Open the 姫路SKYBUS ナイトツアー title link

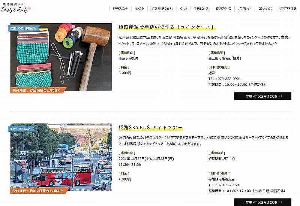pyautogui.click(x=150, y=127)
